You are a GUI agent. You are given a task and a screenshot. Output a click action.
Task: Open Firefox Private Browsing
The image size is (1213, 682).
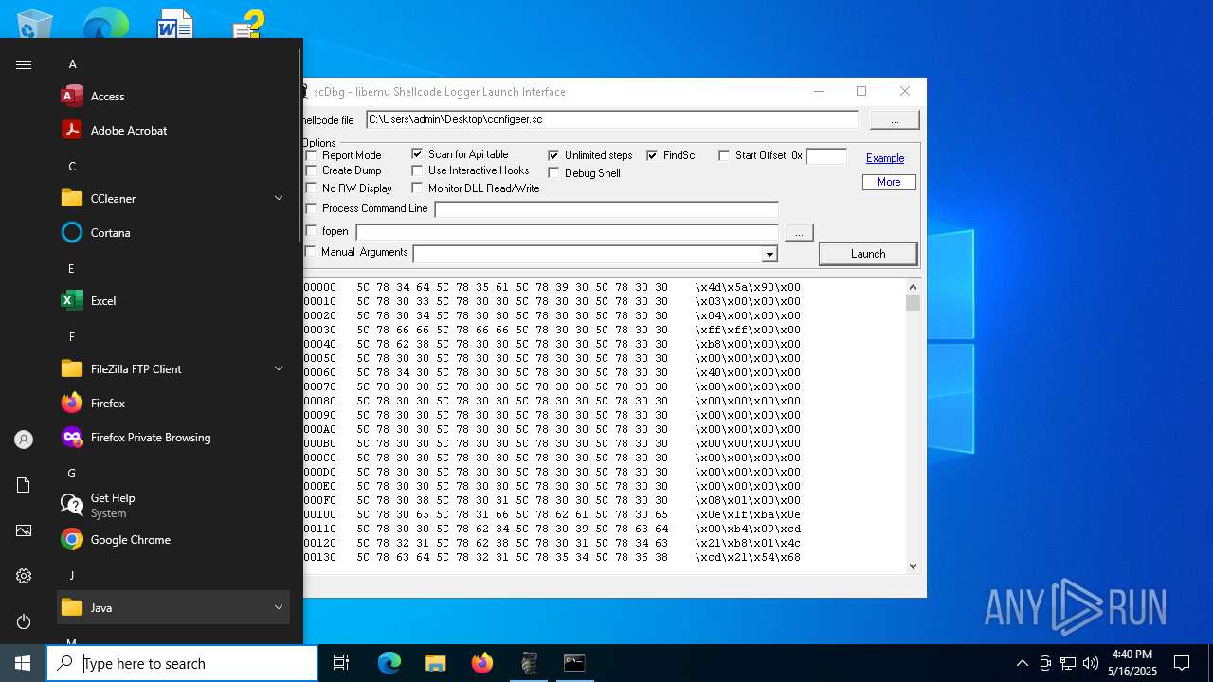click(x=173, y=437)
